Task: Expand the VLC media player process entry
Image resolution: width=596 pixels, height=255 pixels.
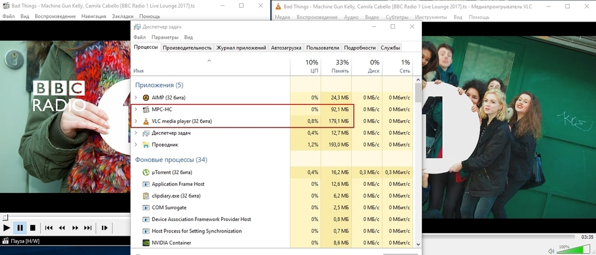Action: 136,121
